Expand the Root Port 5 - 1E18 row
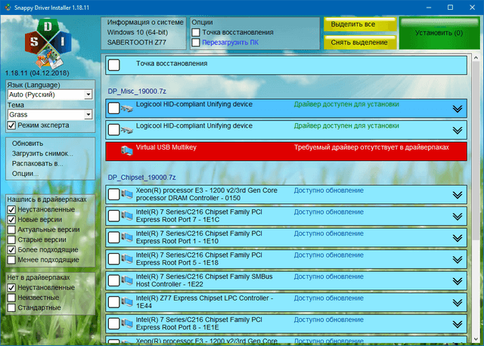484x346 pixels. [x=457, y=260]
